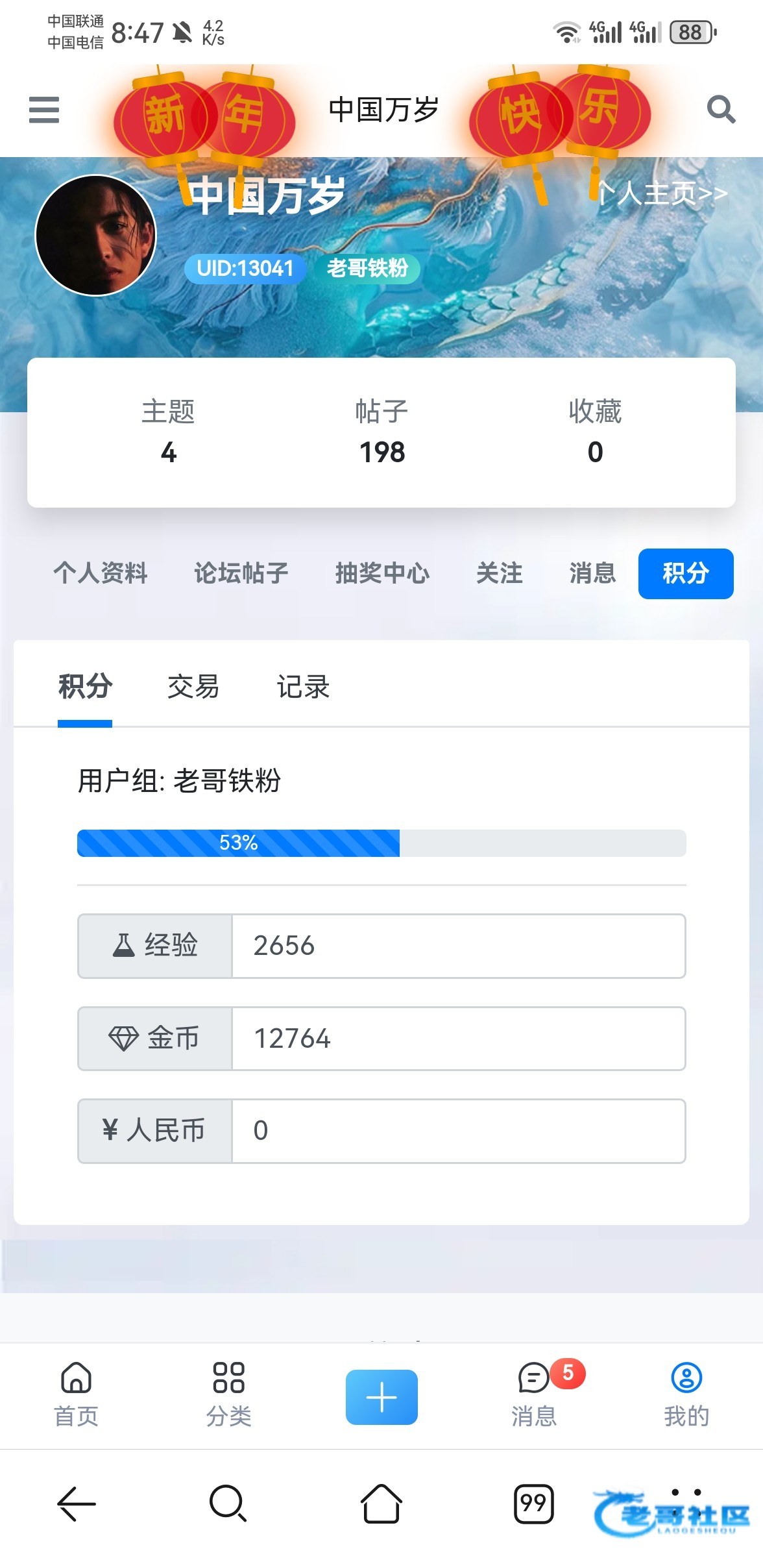Tap the browser home button
763x1558 pixels.
[x=381, y=1503]
